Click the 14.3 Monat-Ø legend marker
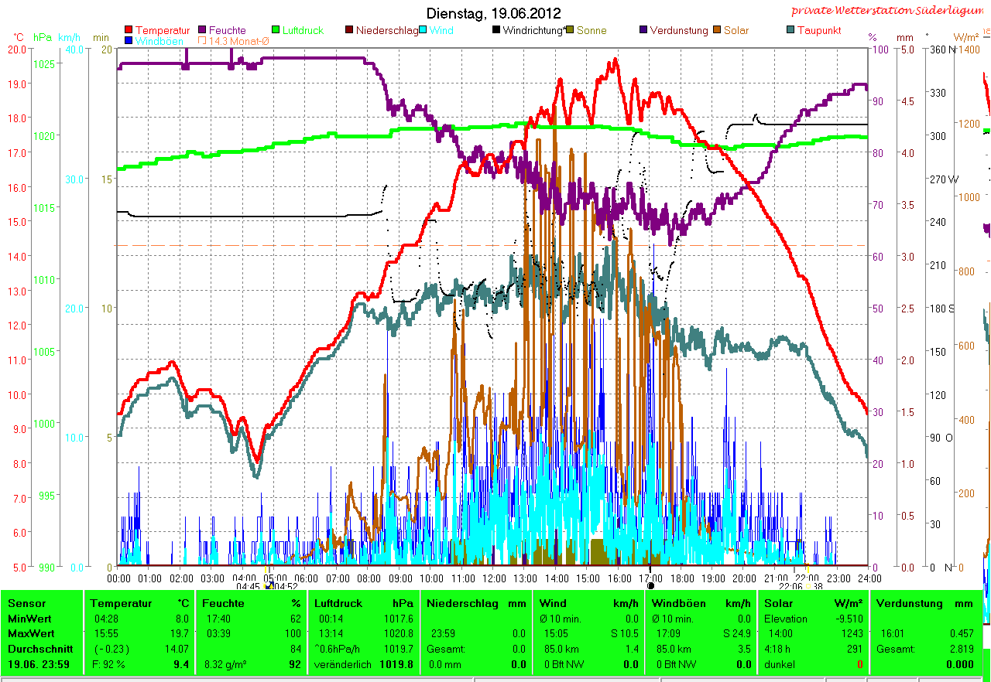 click(x=203, y=40)
